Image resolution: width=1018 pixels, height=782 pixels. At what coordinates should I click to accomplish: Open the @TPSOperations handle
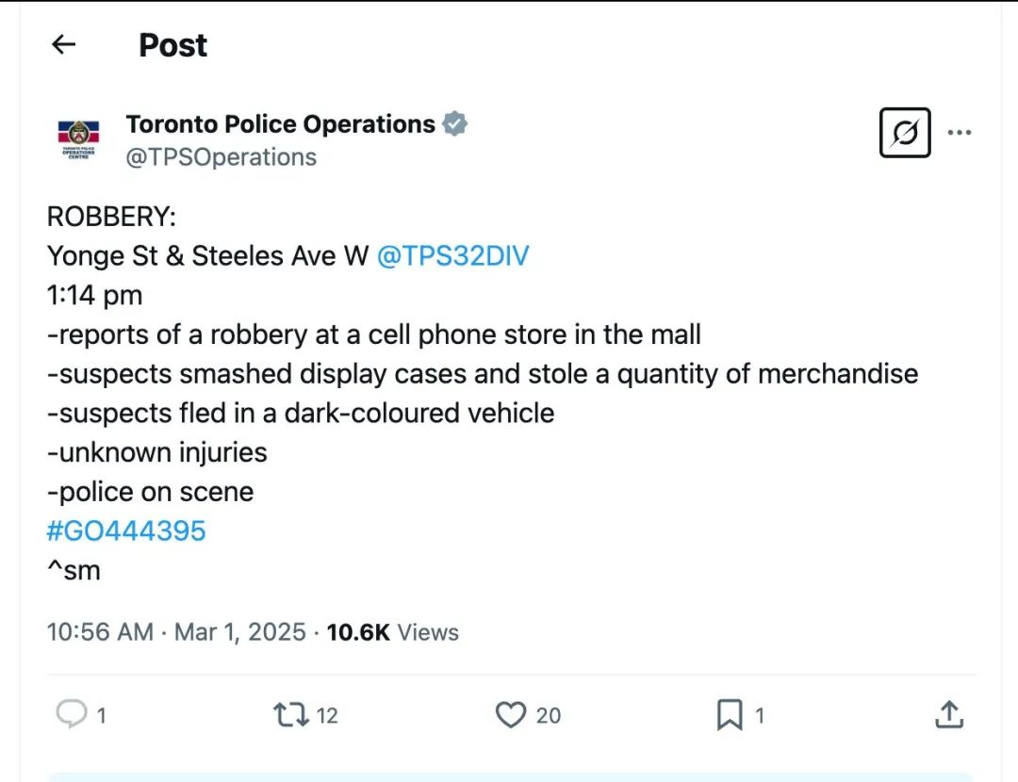pyautogui.click(x=221, y=157)
